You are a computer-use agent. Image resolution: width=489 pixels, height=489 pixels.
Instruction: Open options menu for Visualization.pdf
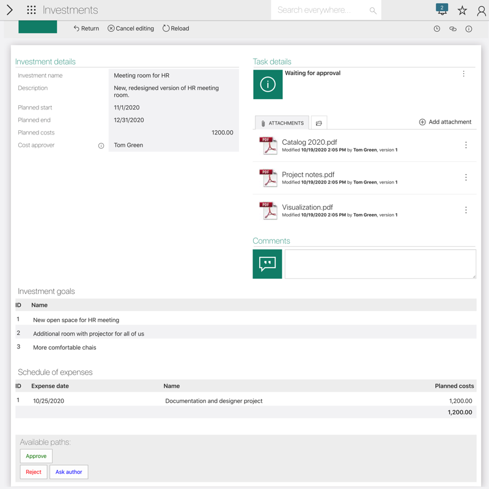(x=466, y=210)
